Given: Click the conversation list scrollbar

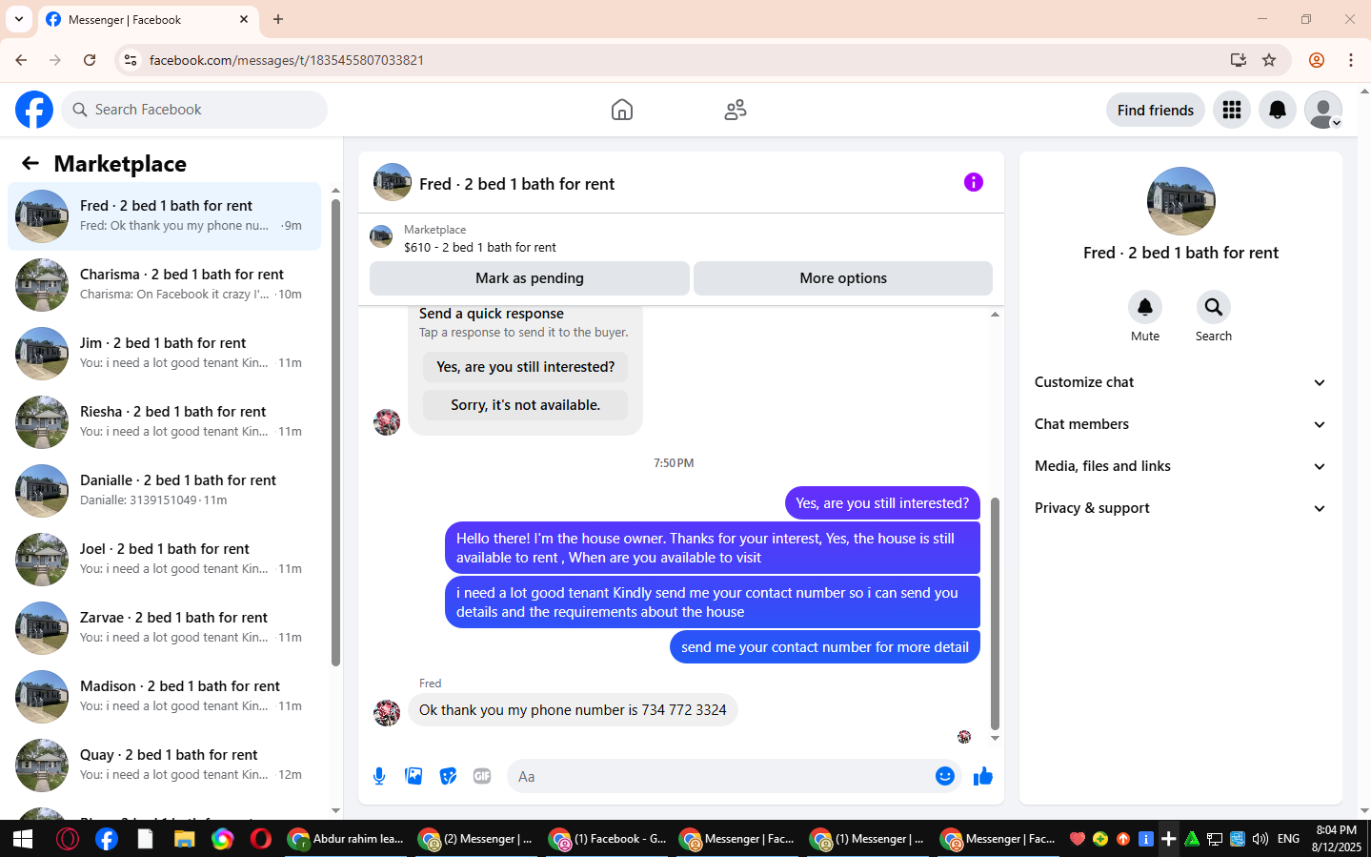Looking at the screenshot, I should pos(335,432).
